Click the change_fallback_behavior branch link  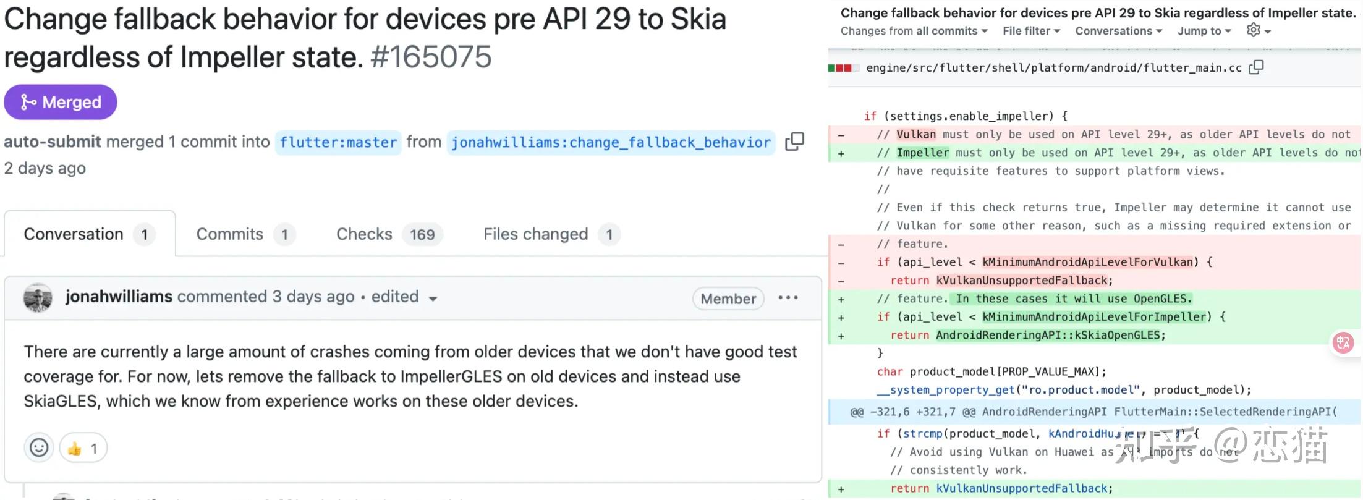(610, 142)
